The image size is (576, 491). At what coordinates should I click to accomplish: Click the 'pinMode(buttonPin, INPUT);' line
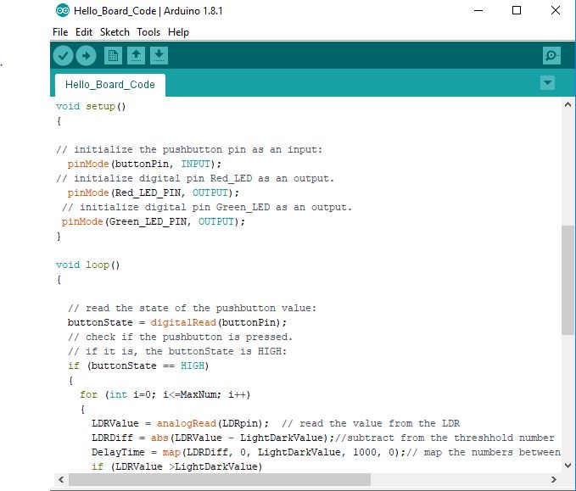144,165
